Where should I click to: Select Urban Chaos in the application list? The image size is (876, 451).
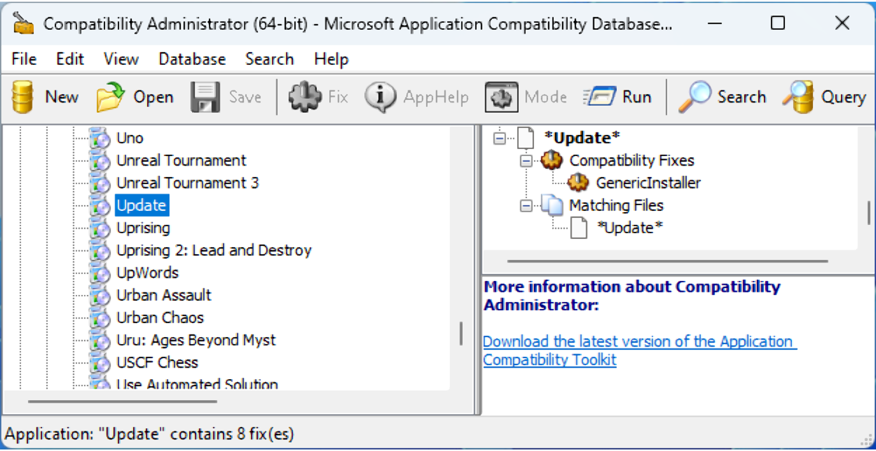point(160,318)
